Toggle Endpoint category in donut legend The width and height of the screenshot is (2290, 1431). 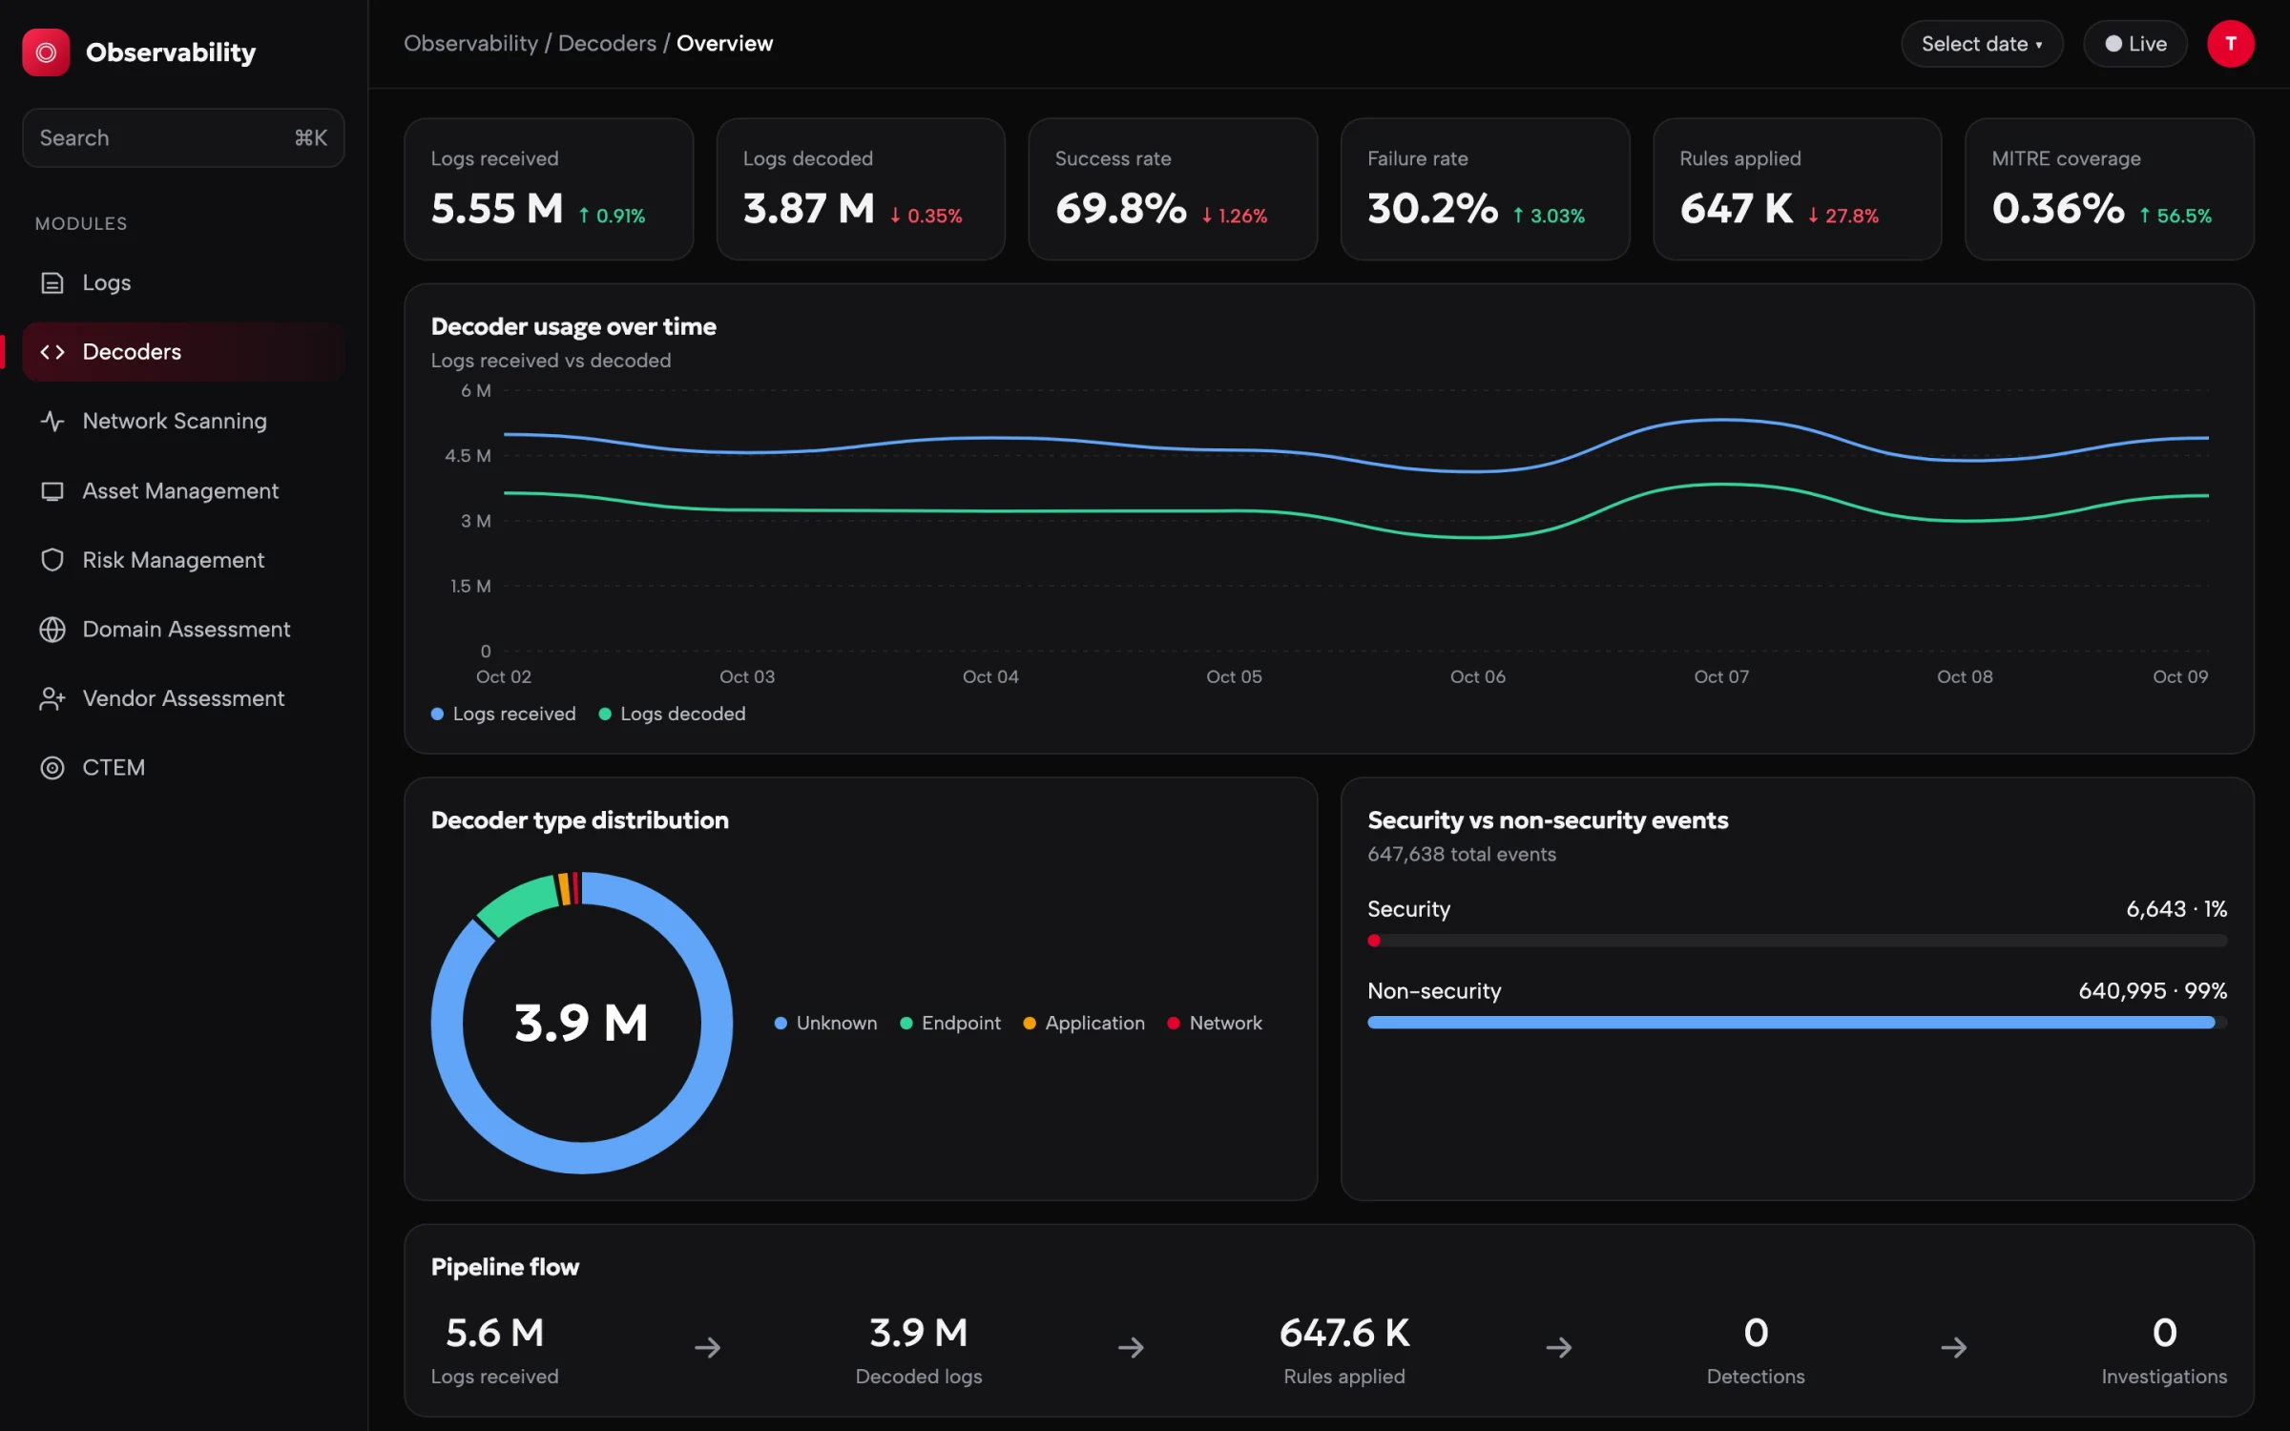tap(950, 1023)
